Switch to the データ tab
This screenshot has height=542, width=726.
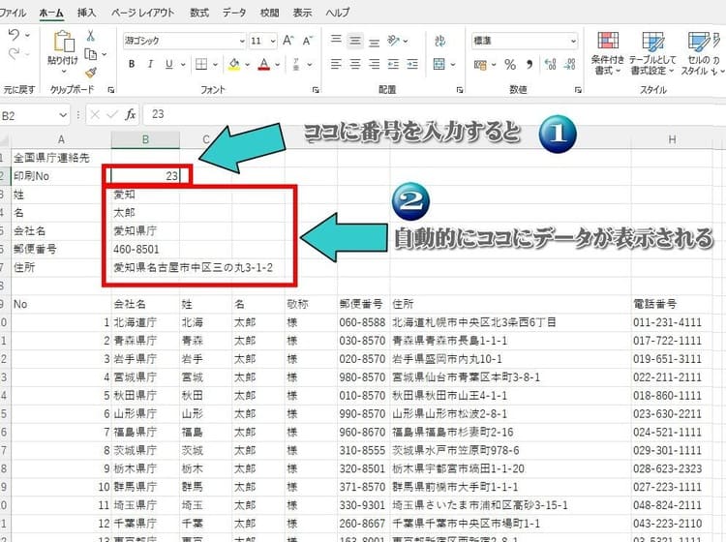coord(234,13)
